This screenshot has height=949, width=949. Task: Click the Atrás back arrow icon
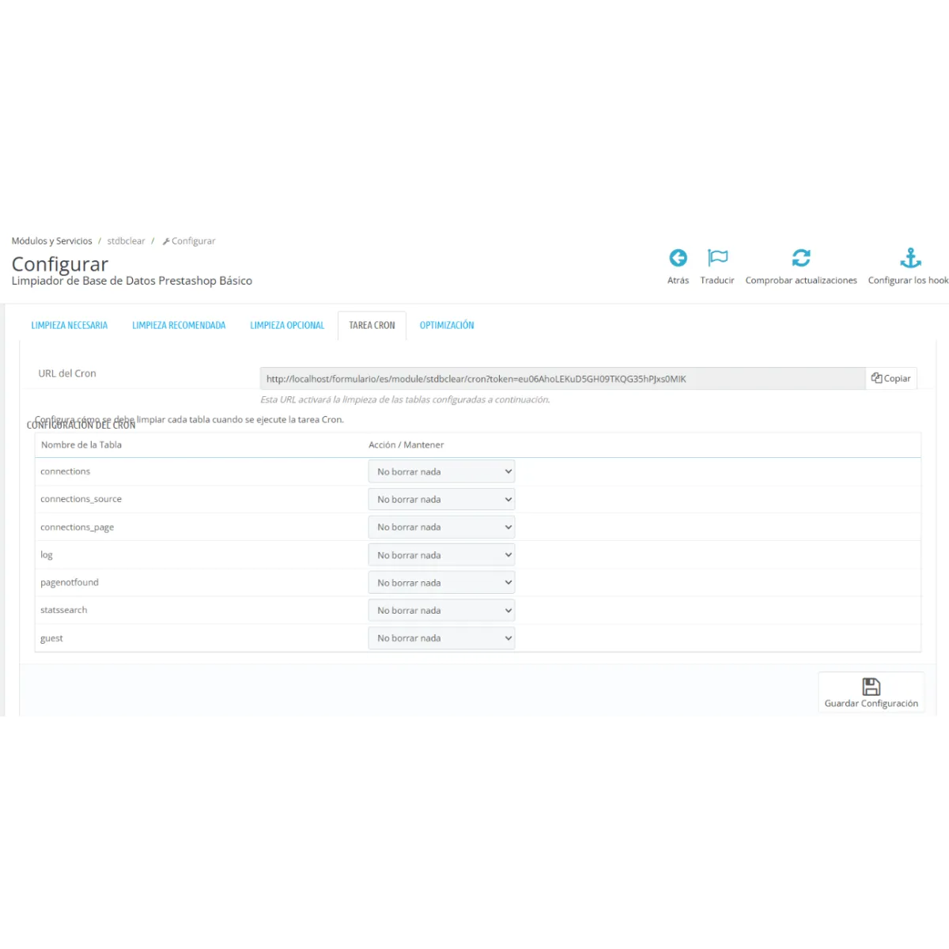tap(678, 258)
